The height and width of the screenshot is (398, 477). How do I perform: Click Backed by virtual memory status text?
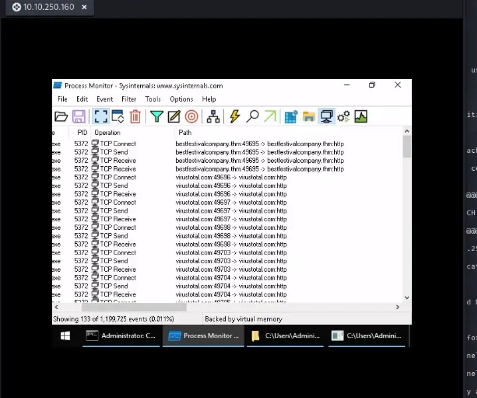point(243,319)
